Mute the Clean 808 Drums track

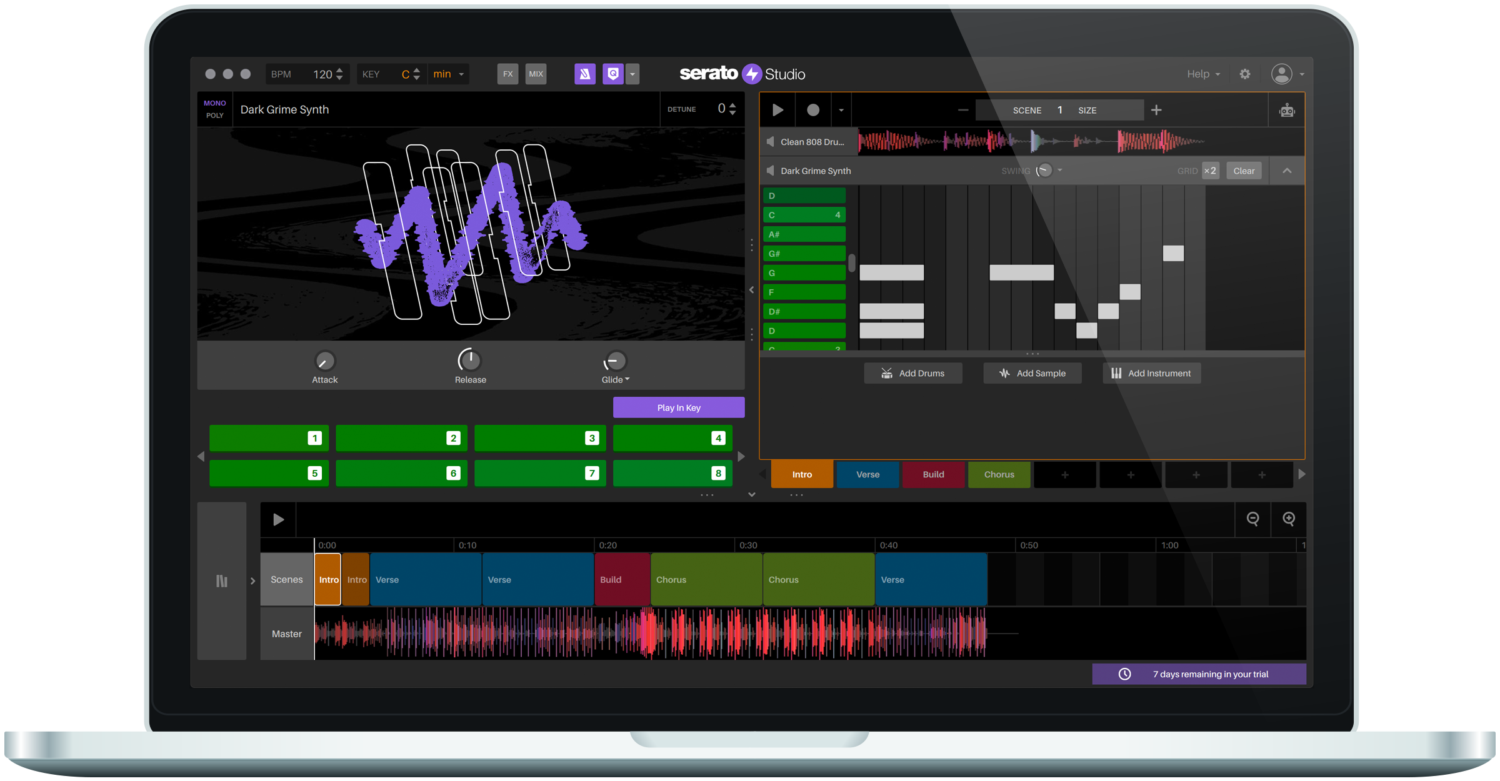(770, 141)
